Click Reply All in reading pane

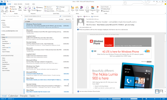tap(87, 16)
